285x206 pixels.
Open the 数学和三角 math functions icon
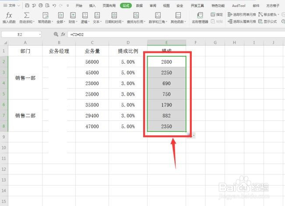coord(158,15)
